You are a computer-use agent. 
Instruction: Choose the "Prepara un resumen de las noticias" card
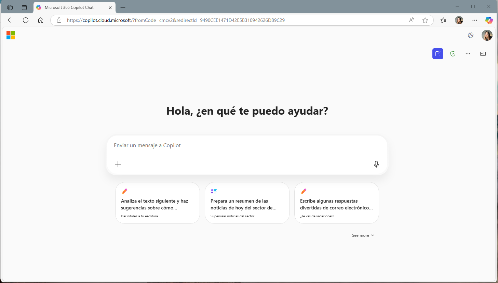(247, 203)
